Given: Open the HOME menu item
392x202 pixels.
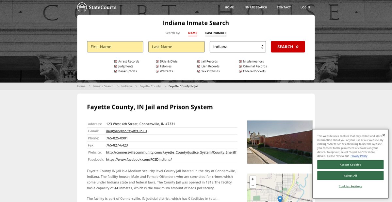Looking at the screenshot, I should [229, 7].
